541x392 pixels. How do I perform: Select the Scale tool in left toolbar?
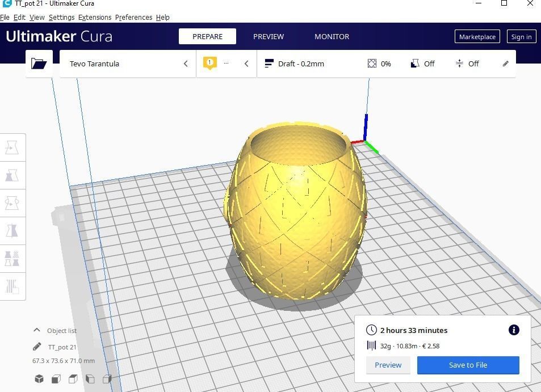12,175
